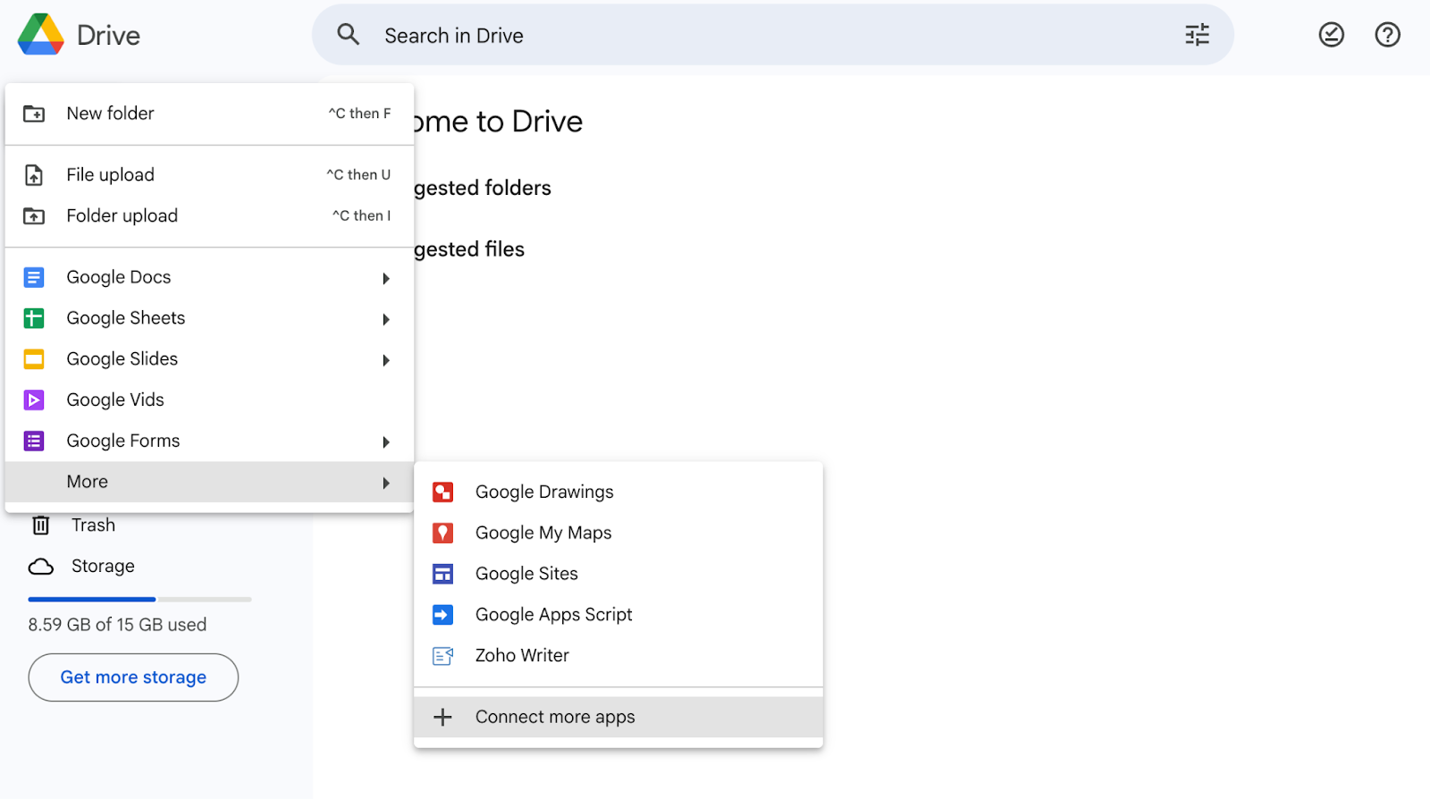Click the Search in Drive field
The image size is (1430, 799).
tap(773, 35)
